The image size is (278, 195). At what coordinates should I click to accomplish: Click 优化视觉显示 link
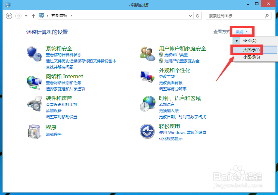(171, 138)
